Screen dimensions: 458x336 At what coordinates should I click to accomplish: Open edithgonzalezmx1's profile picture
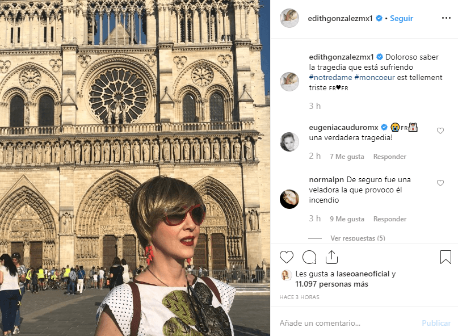(x=289, y=18)
